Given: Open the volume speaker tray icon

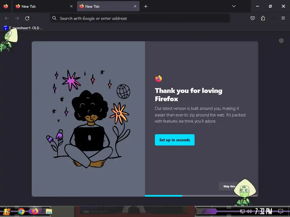Looking at the screenshot, I should pos(249,211).
